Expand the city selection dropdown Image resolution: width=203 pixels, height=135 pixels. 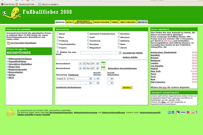(101, 53)
